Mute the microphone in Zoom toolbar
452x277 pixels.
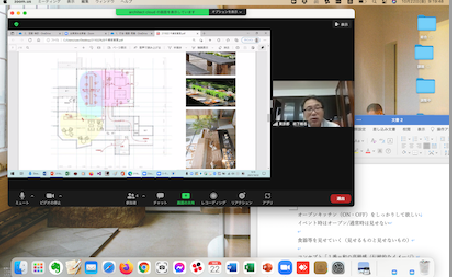22,196
